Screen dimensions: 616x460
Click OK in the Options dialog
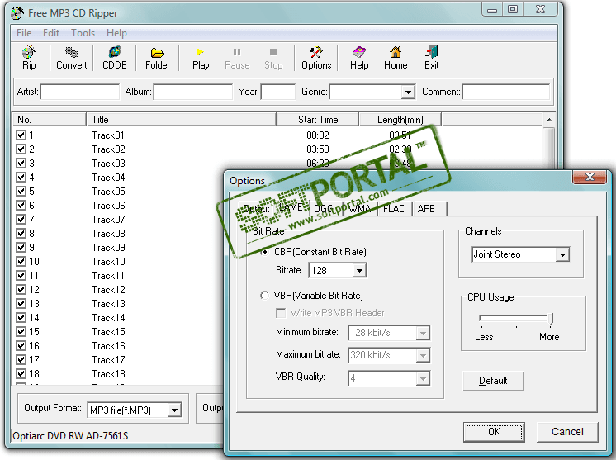[x=494, y=432]
